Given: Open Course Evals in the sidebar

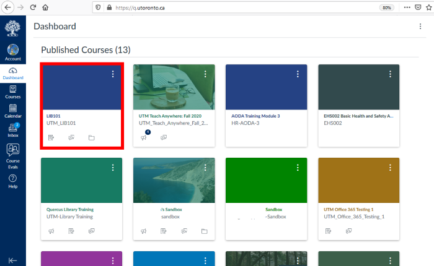Looking at the screenshot, I should click(x=13, y=157).
